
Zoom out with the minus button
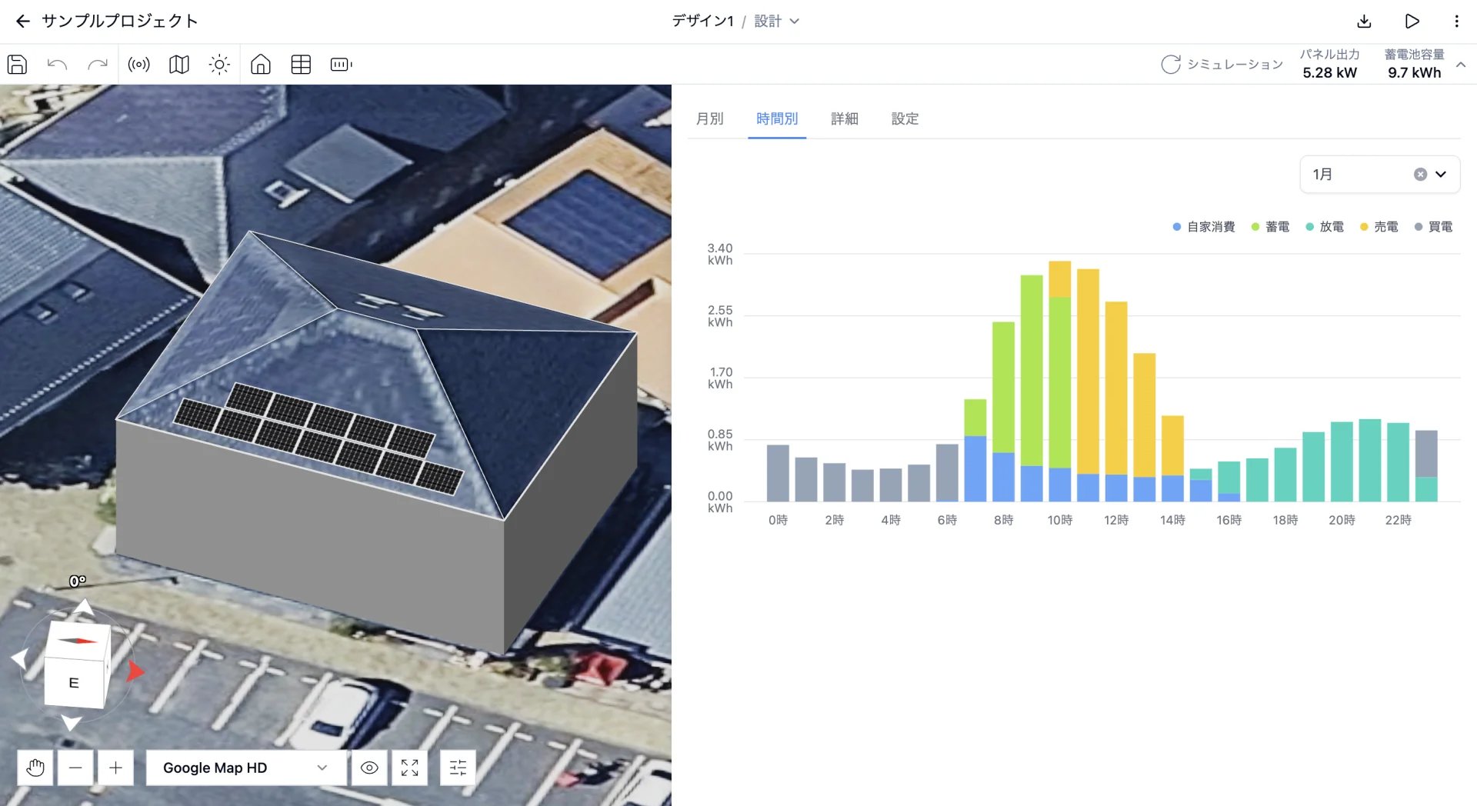click(75, 768)
